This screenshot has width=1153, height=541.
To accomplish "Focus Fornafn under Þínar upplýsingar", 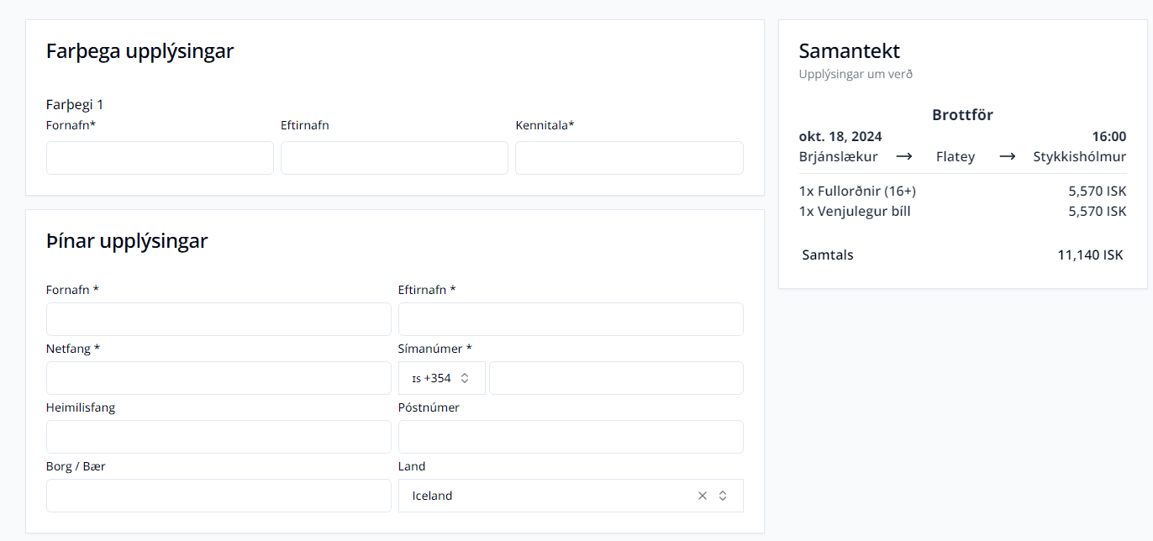I will [x=218, y=319].
